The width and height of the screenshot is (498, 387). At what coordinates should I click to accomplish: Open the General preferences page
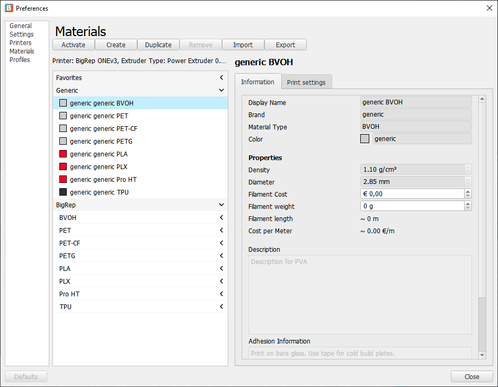pos(21,26)
